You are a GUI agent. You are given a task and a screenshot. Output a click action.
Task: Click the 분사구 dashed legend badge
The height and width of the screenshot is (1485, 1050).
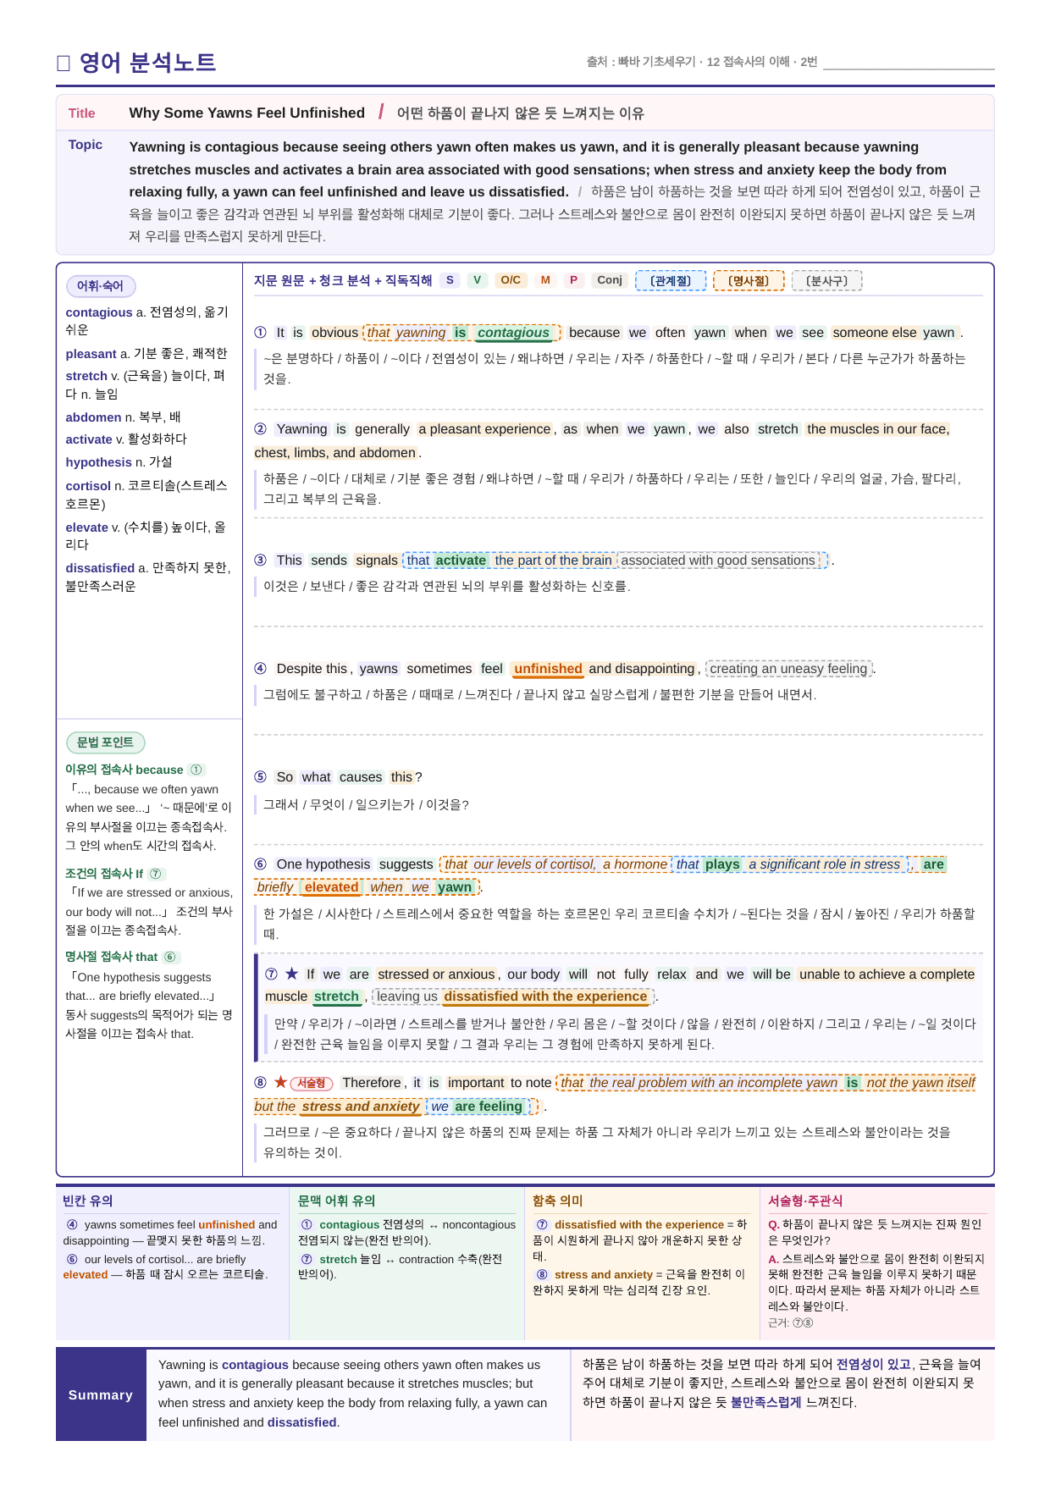(826, 281)
